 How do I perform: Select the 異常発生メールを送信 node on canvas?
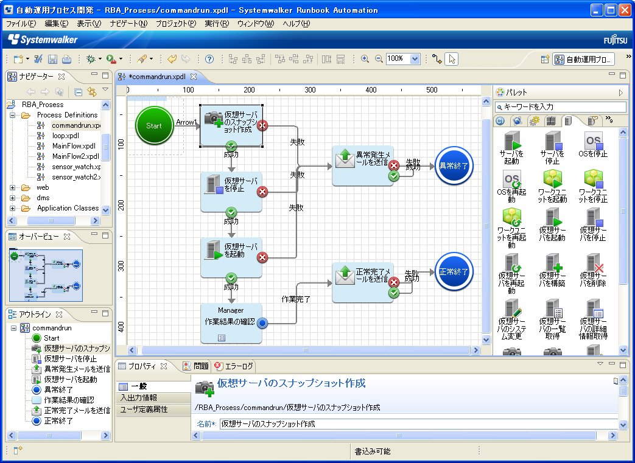362,165
